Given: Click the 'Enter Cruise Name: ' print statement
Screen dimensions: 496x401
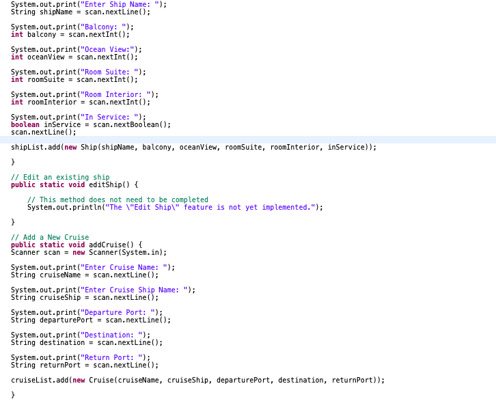Looking at the screenshot, I should (x=93, y=268).
